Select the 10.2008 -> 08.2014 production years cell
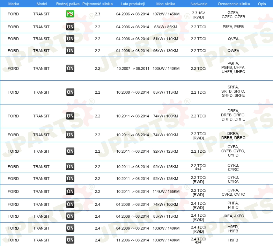Viewport: 273px width, 246px height. pyautogui.click(x=133, y=92)
